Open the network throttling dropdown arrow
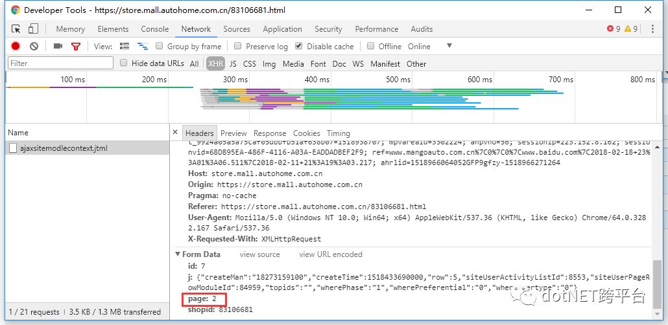This screenshot has height=325, width=668. point(449,45)
